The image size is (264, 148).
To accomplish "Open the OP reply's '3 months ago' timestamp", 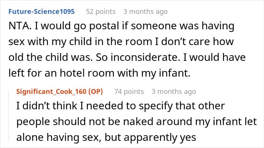I will 174,92.
